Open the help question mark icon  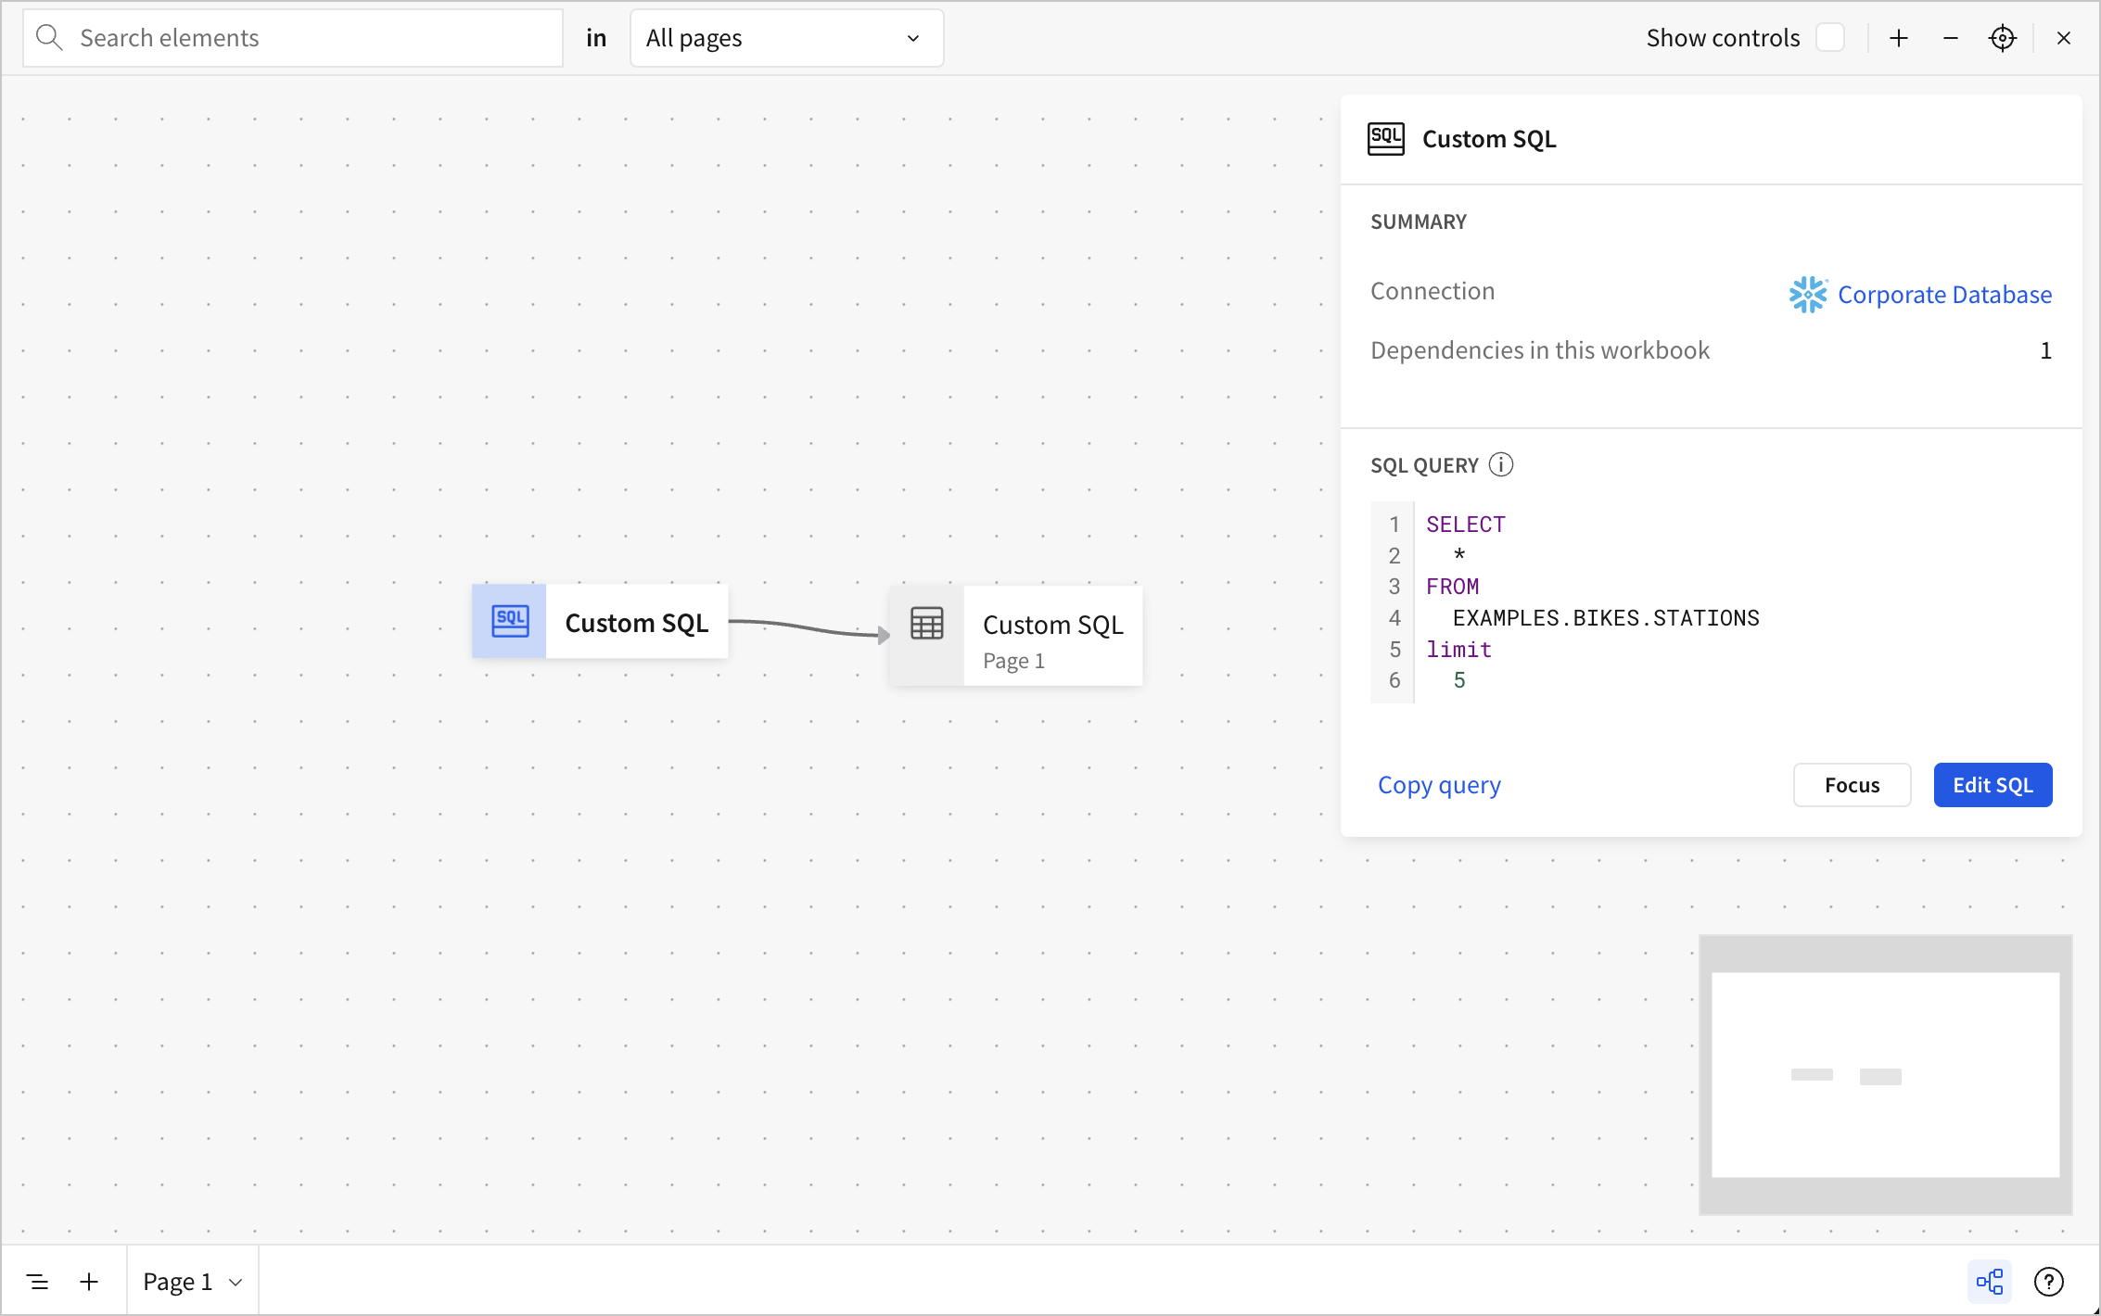(2048, 1282)
